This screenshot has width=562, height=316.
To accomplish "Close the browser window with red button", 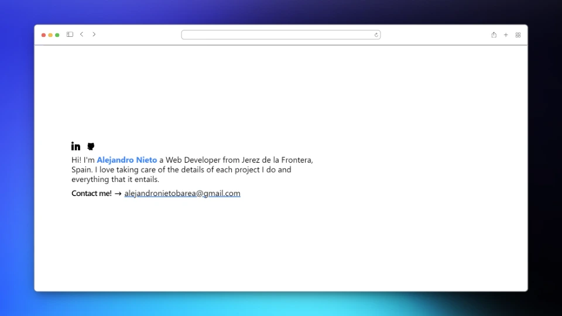I will tap(43, 35).
